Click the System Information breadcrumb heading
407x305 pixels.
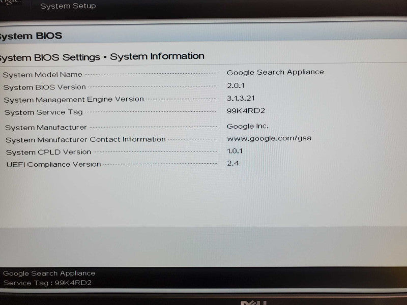157,56
